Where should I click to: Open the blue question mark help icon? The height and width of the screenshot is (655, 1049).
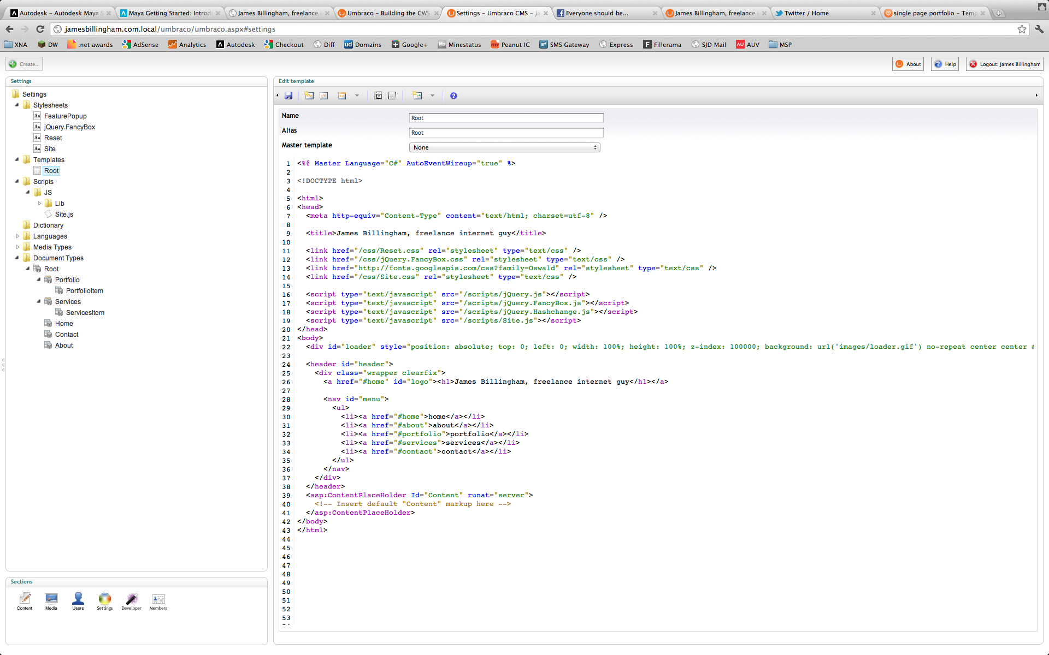(x=453, y=96)
